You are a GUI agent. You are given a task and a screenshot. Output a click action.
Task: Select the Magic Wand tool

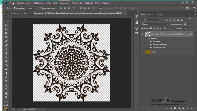(x=6, y=29)
